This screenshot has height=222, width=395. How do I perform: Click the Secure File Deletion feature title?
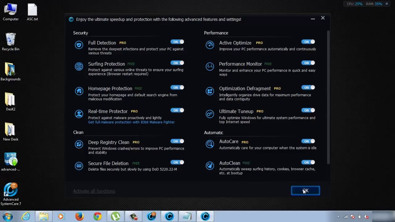point(108,163)
